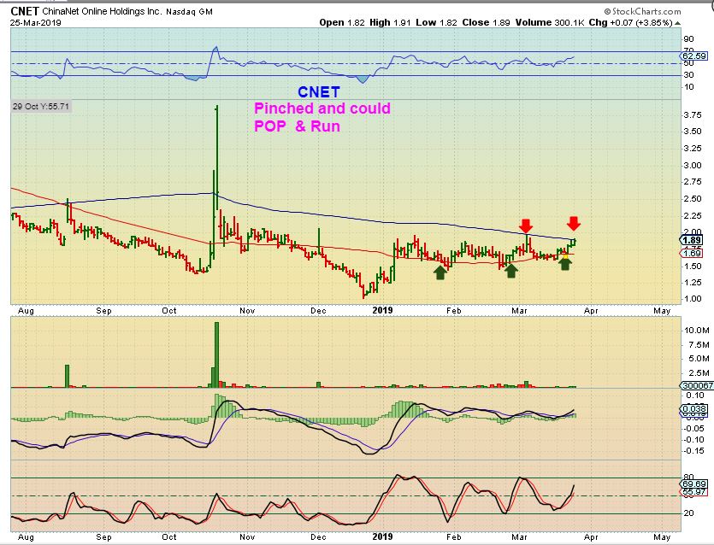Click the green up arrow before March

click(x=511, y=271)
